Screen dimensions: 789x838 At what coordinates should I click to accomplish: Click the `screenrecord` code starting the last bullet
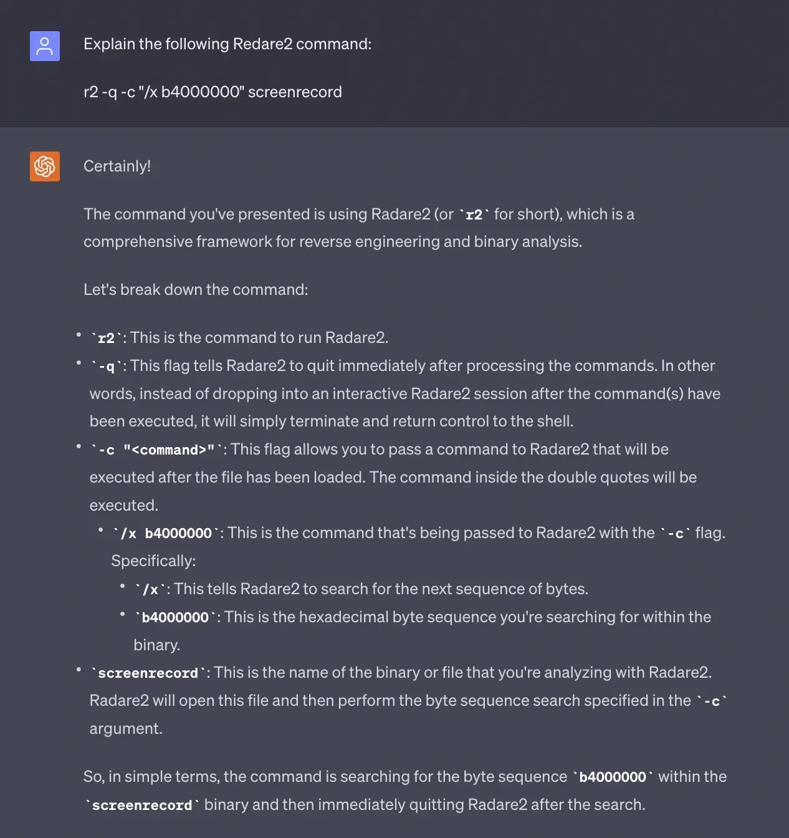pos(148,673)
